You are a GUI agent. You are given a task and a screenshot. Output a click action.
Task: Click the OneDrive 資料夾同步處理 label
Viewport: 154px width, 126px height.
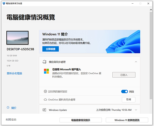pyautogui.click(x=62, y=100)
